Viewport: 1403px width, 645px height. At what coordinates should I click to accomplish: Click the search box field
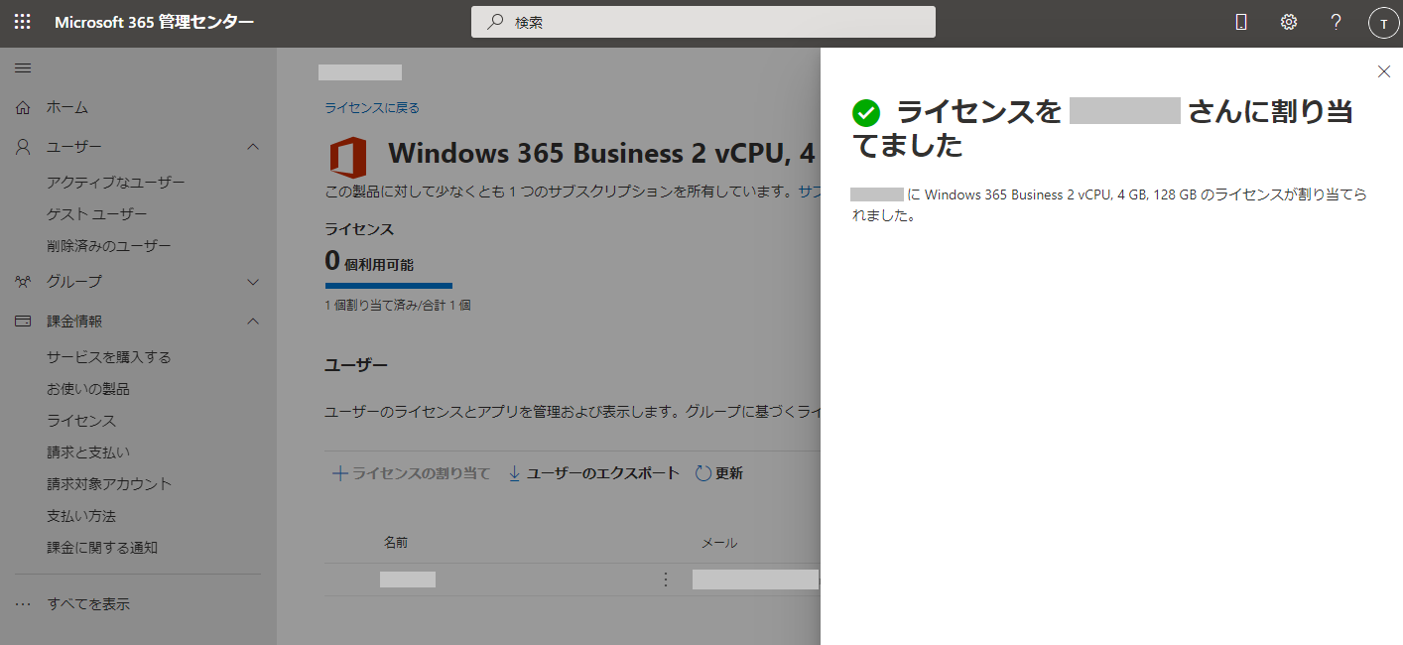[x=703, y=22]
